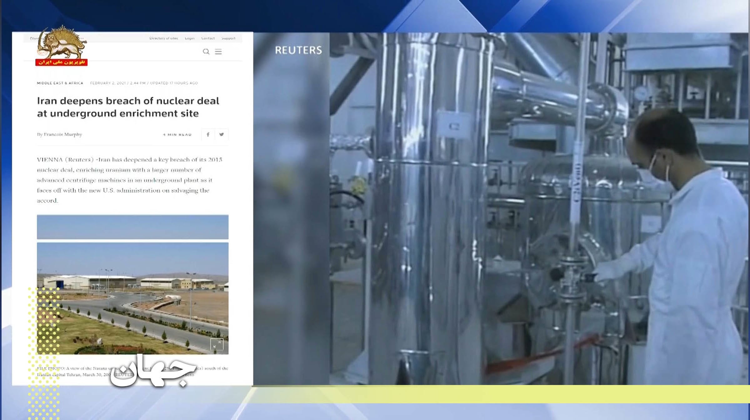Click author name Francois Murphy
Image resolution: width=750 pixels, height=420 pixels.
tap(63, 134)
